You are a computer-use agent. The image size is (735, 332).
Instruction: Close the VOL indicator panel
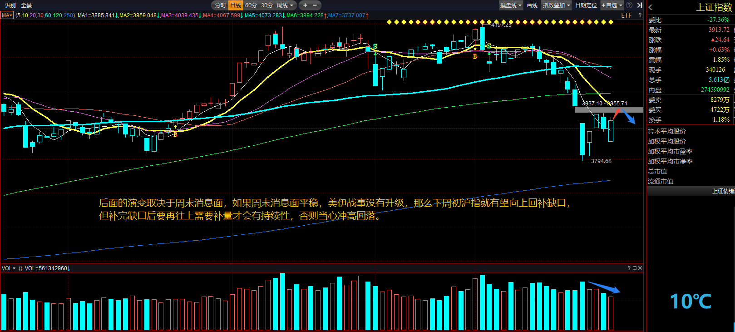tap(640, 268)
